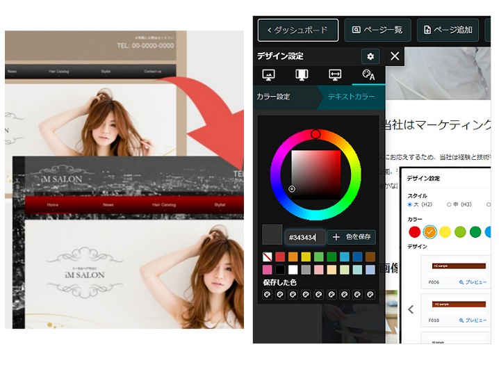Viewport: 499px width, 374px height.
Task: Click the left chevron in design list
Action: tap(411, 309)
